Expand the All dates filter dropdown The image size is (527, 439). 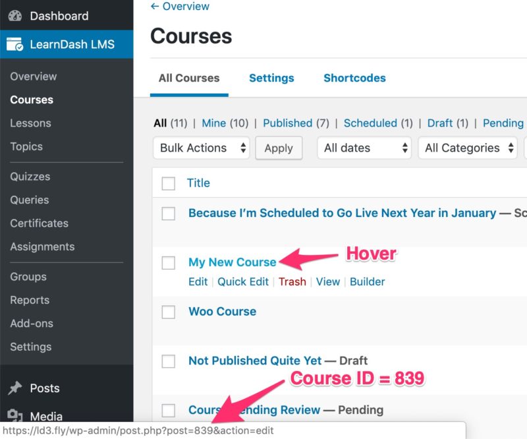click(x=364, y=148)
